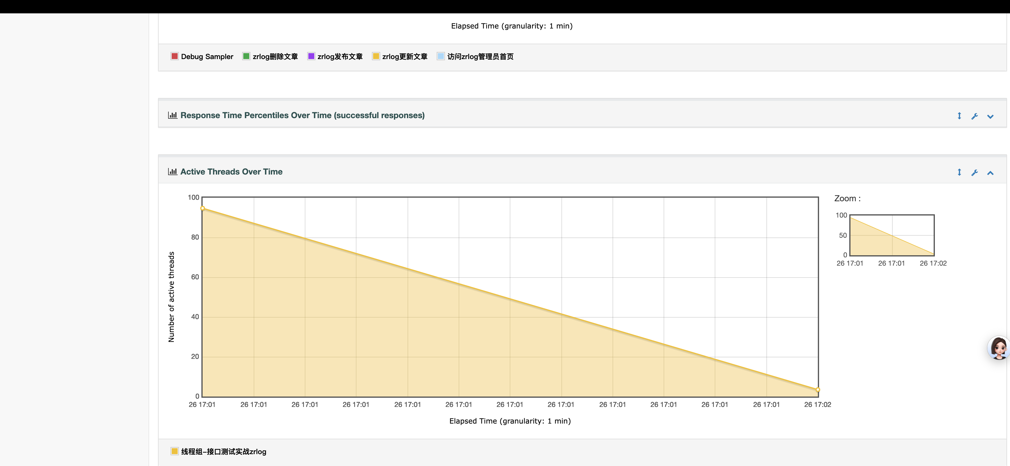Screen dimensions: 1010x466
Task: Click resize arrows icon in Response Time Percentiles panel
Action: coord(959,116)
